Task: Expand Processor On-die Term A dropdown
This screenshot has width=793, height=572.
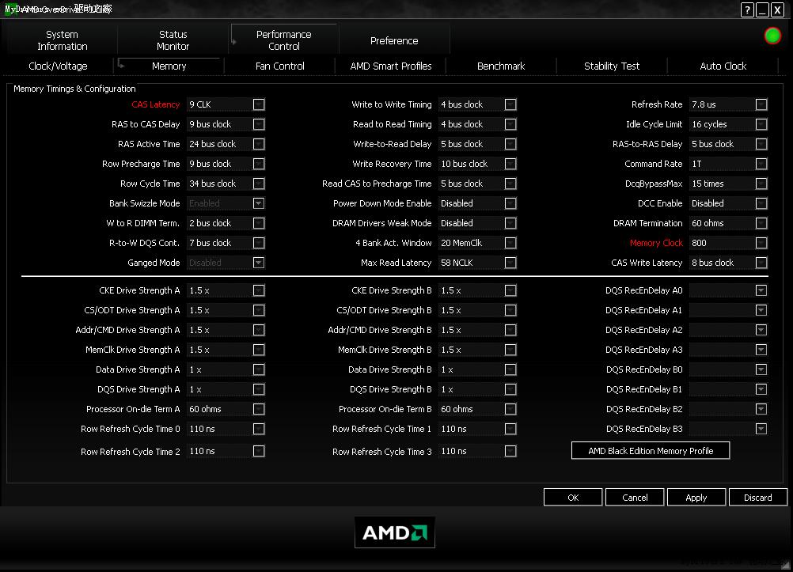Action: click(x=259, y=409)
